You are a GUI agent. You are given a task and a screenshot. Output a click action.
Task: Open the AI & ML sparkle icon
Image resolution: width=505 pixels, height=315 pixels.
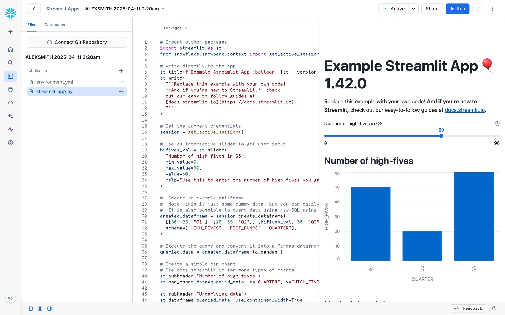pos(11,116)
